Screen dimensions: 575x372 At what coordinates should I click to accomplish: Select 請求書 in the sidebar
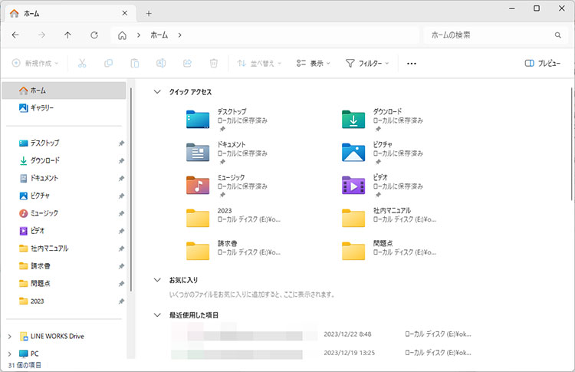41,265
